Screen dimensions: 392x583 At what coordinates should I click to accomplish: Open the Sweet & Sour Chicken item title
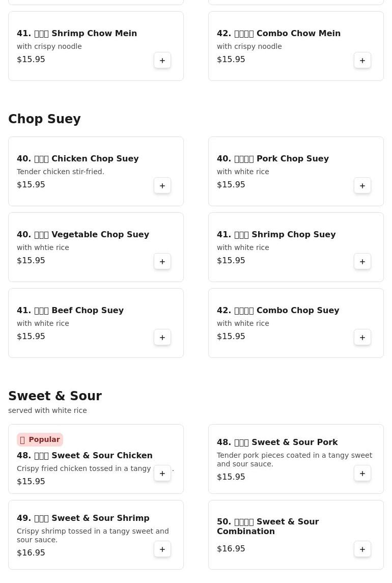pyautogui.click(x=85, y=456)
